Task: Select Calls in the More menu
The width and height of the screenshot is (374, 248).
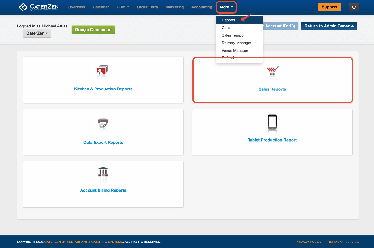Action: click(239, 28)
